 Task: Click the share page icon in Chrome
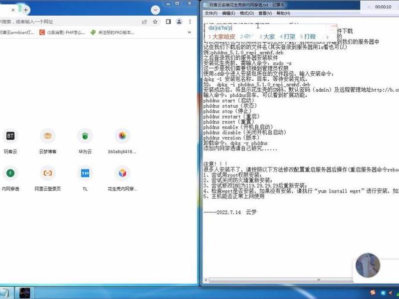pyautogui.click(x=144, y=22)
